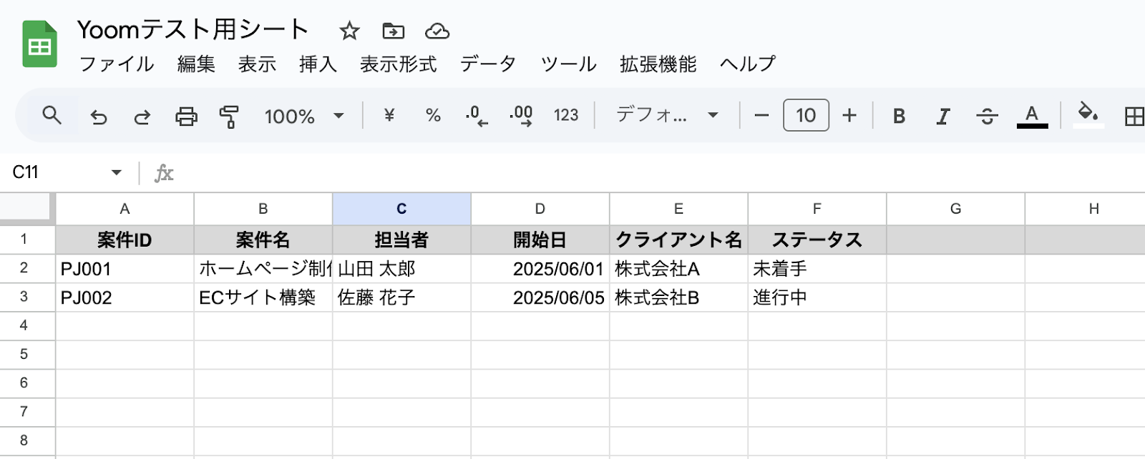Open the Google Sheets home icon
This screenshot has width=1145, height=459.
point(39,44)
